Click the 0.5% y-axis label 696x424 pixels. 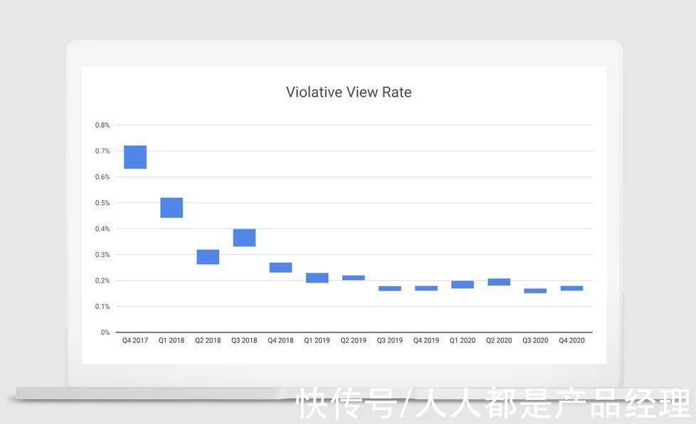tap(102, 203)
